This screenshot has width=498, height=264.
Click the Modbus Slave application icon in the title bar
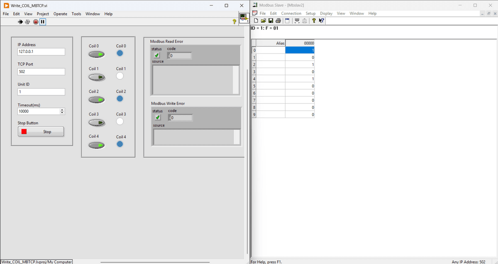(x=255, y=5)
